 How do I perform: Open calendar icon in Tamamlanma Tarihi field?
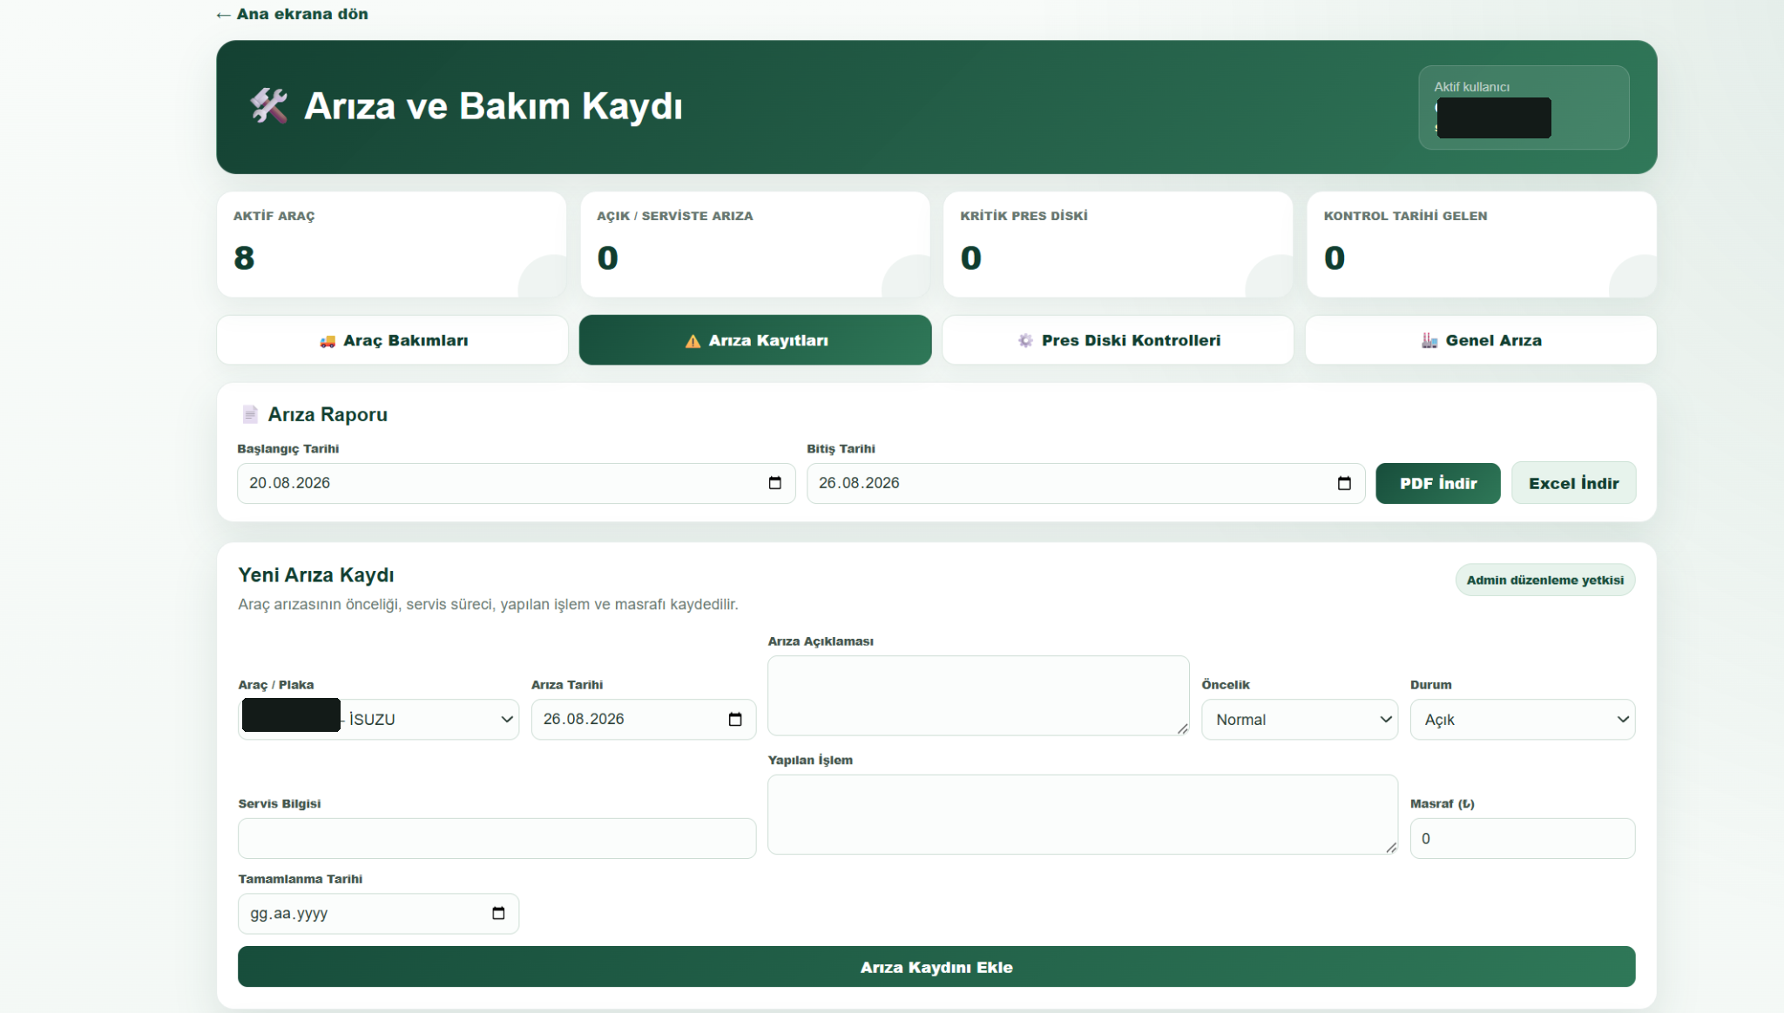[x=498, y=913]
